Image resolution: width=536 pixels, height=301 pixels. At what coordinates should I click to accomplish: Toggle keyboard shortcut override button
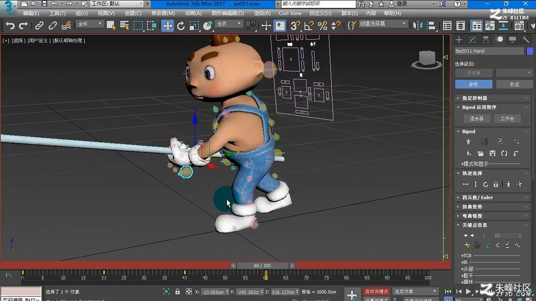[x=280, y=26]
